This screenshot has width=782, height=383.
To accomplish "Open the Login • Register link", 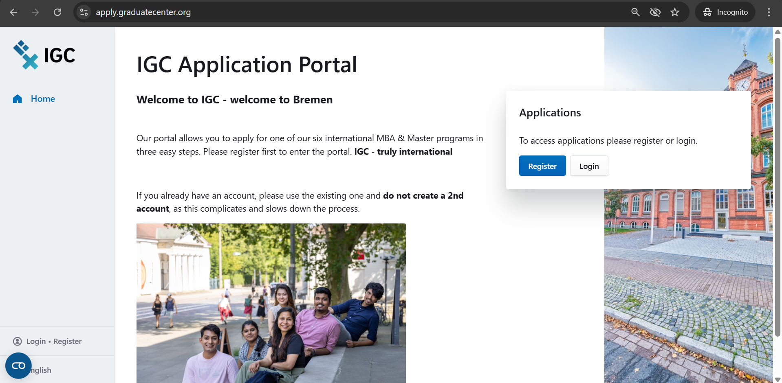I will click(53, 341).
